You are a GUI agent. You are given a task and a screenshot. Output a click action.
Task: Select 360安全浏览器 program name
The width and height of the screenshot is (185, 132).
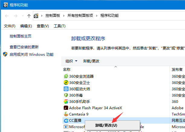point(81,76)
